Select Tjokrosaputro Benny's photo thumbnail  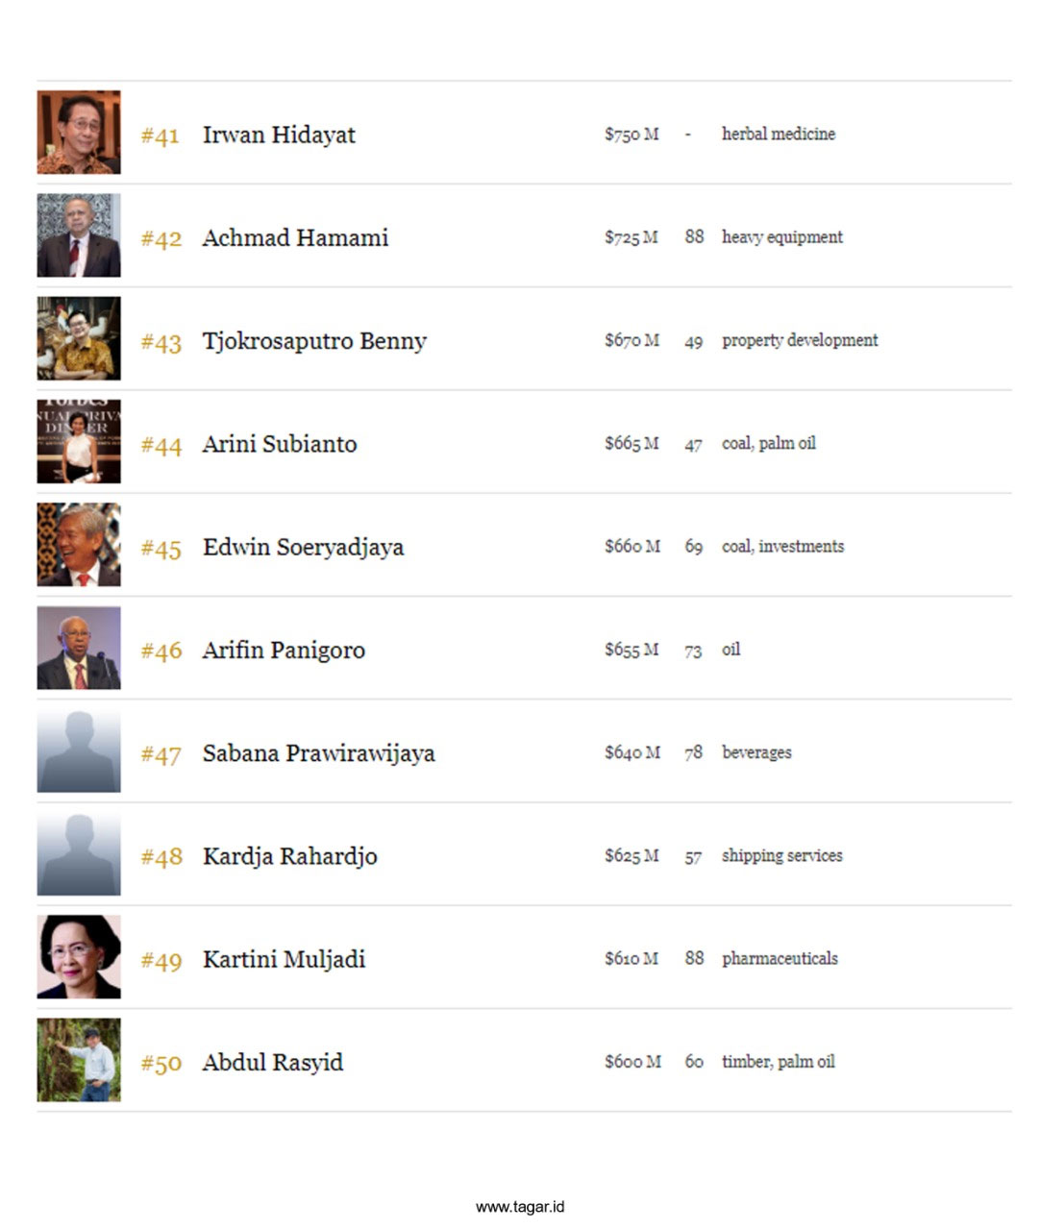point(79,338)
